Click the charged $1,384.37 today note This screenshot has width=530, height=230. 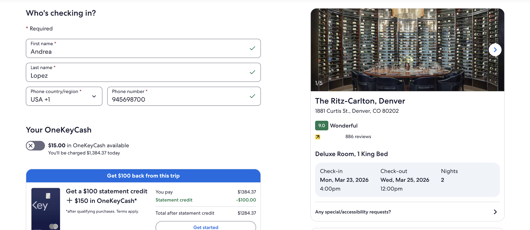pyautogui.click(x=84, y=153)
